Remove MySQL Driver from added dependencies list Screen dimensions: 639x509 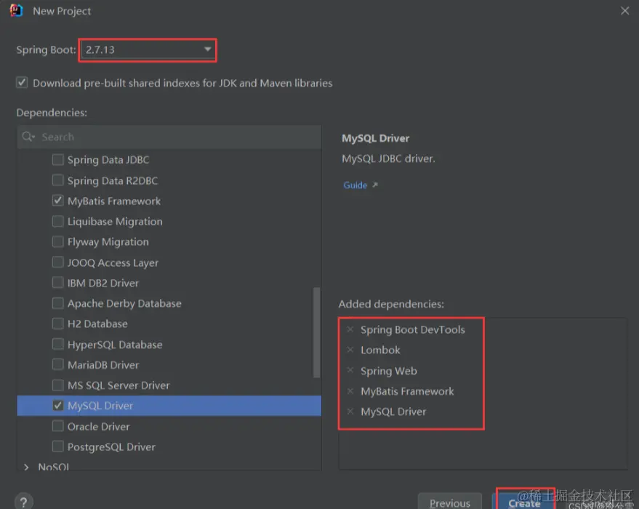tap(350, 412)
